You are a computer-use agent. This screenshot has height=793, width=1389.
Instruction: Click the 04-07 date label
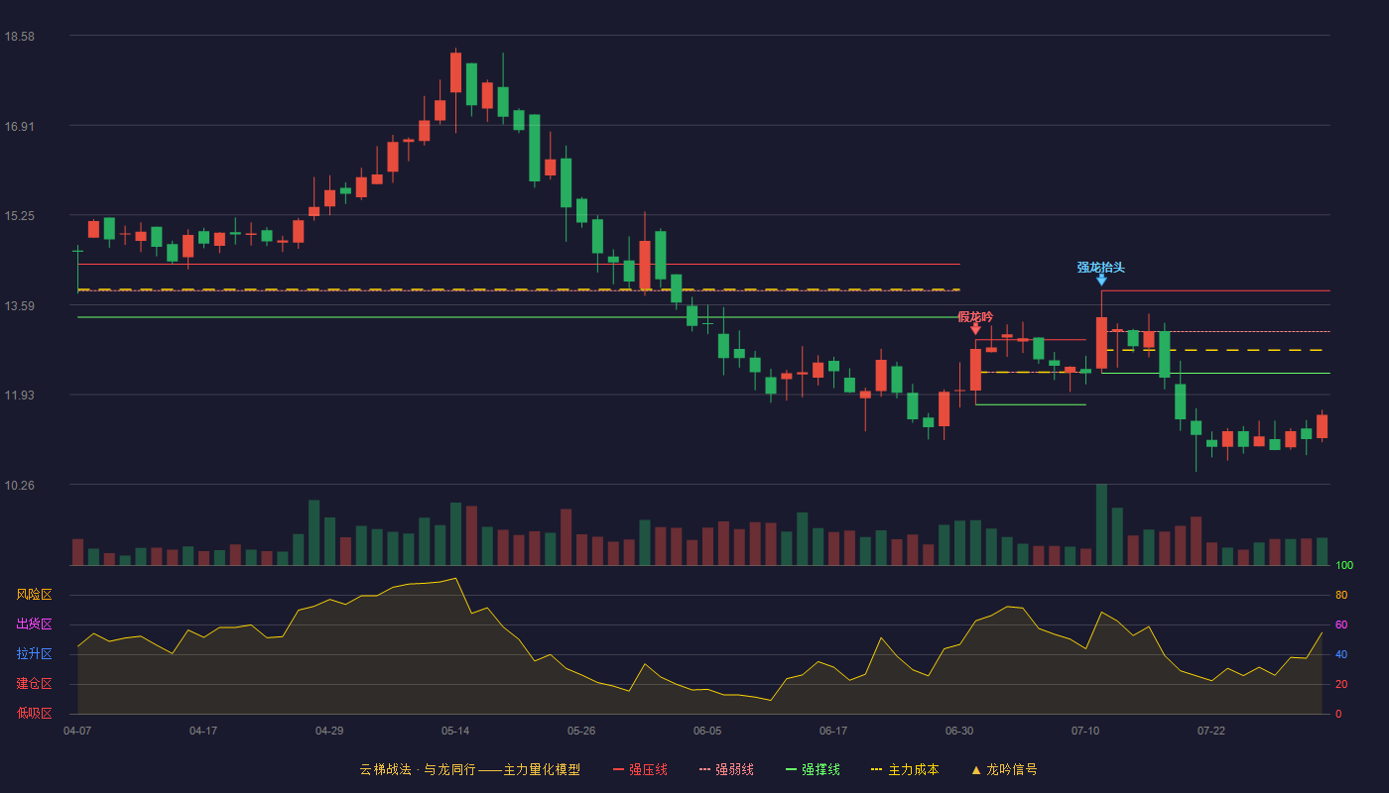click(x=77, y=731)
